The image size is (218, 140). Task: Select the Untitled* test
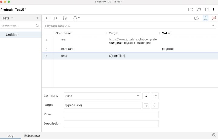tap(12, 35)
